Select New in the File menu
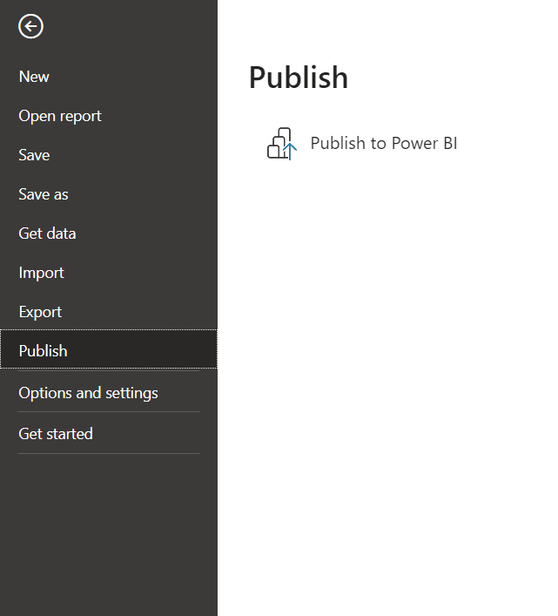Image resolution: width=558 pixels, height=616 pixels. [109, 77]
